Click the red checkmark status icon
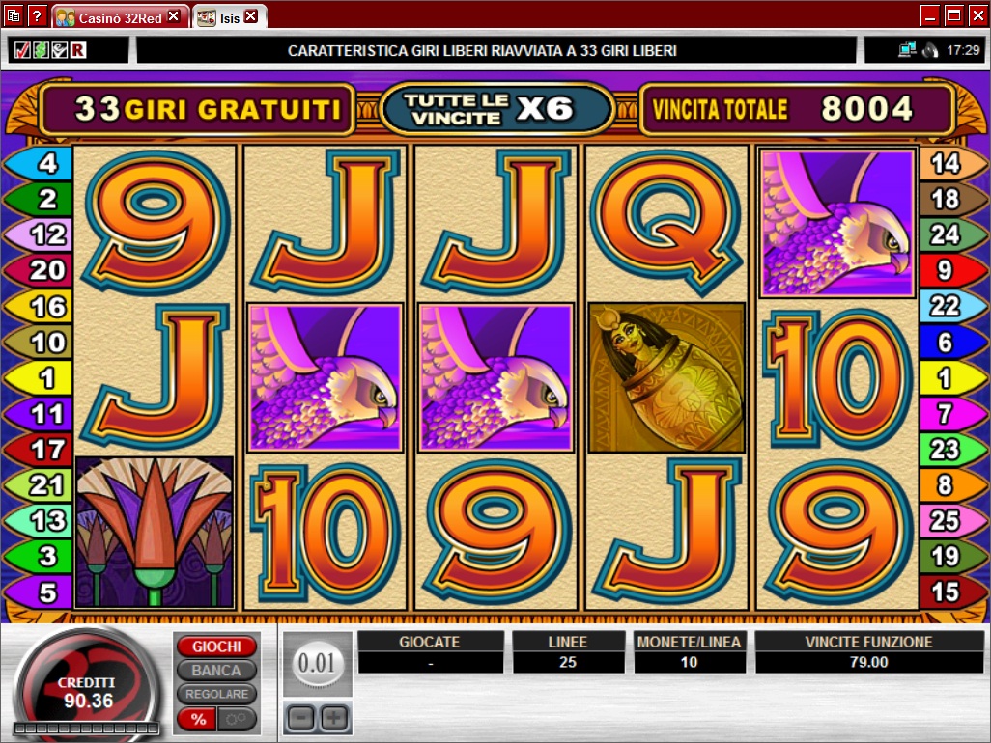991x743 pixels. 21,50
